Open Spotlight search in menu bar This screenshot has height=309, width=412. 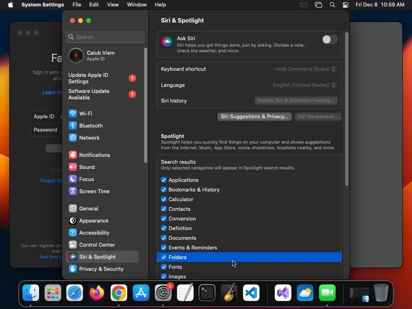click(332, 5)
